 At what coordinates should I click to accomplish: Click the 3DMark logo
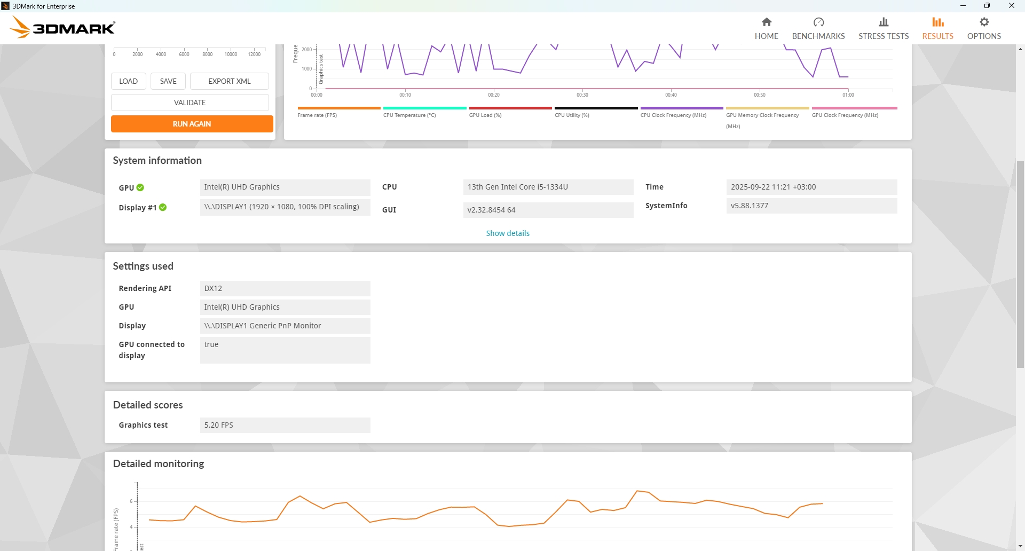[63, 27]
